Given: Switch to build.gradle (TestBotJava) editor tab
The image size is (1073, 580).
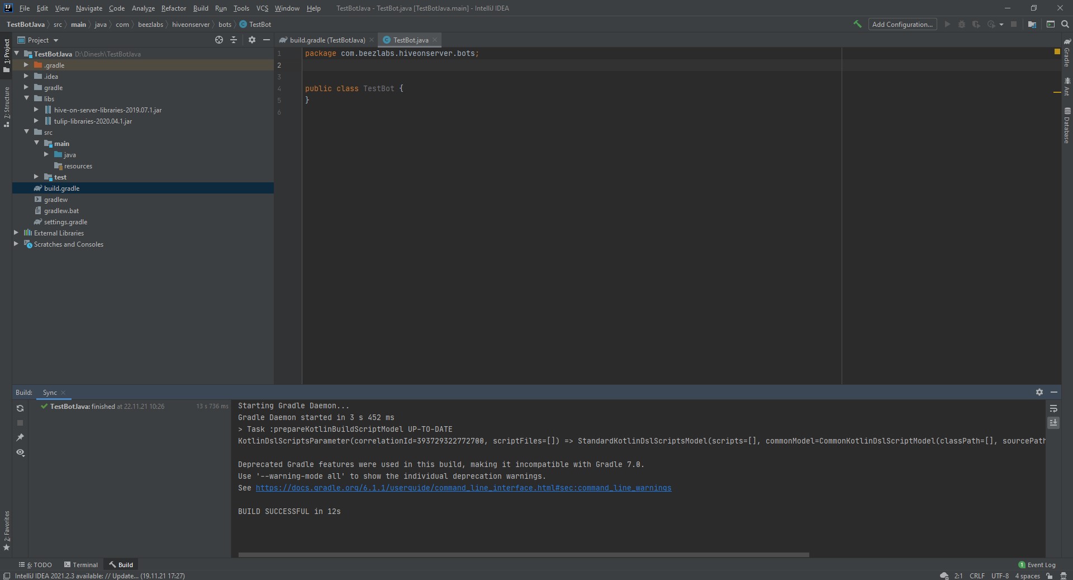Looking at the screenshot, I should coord(327,40).
